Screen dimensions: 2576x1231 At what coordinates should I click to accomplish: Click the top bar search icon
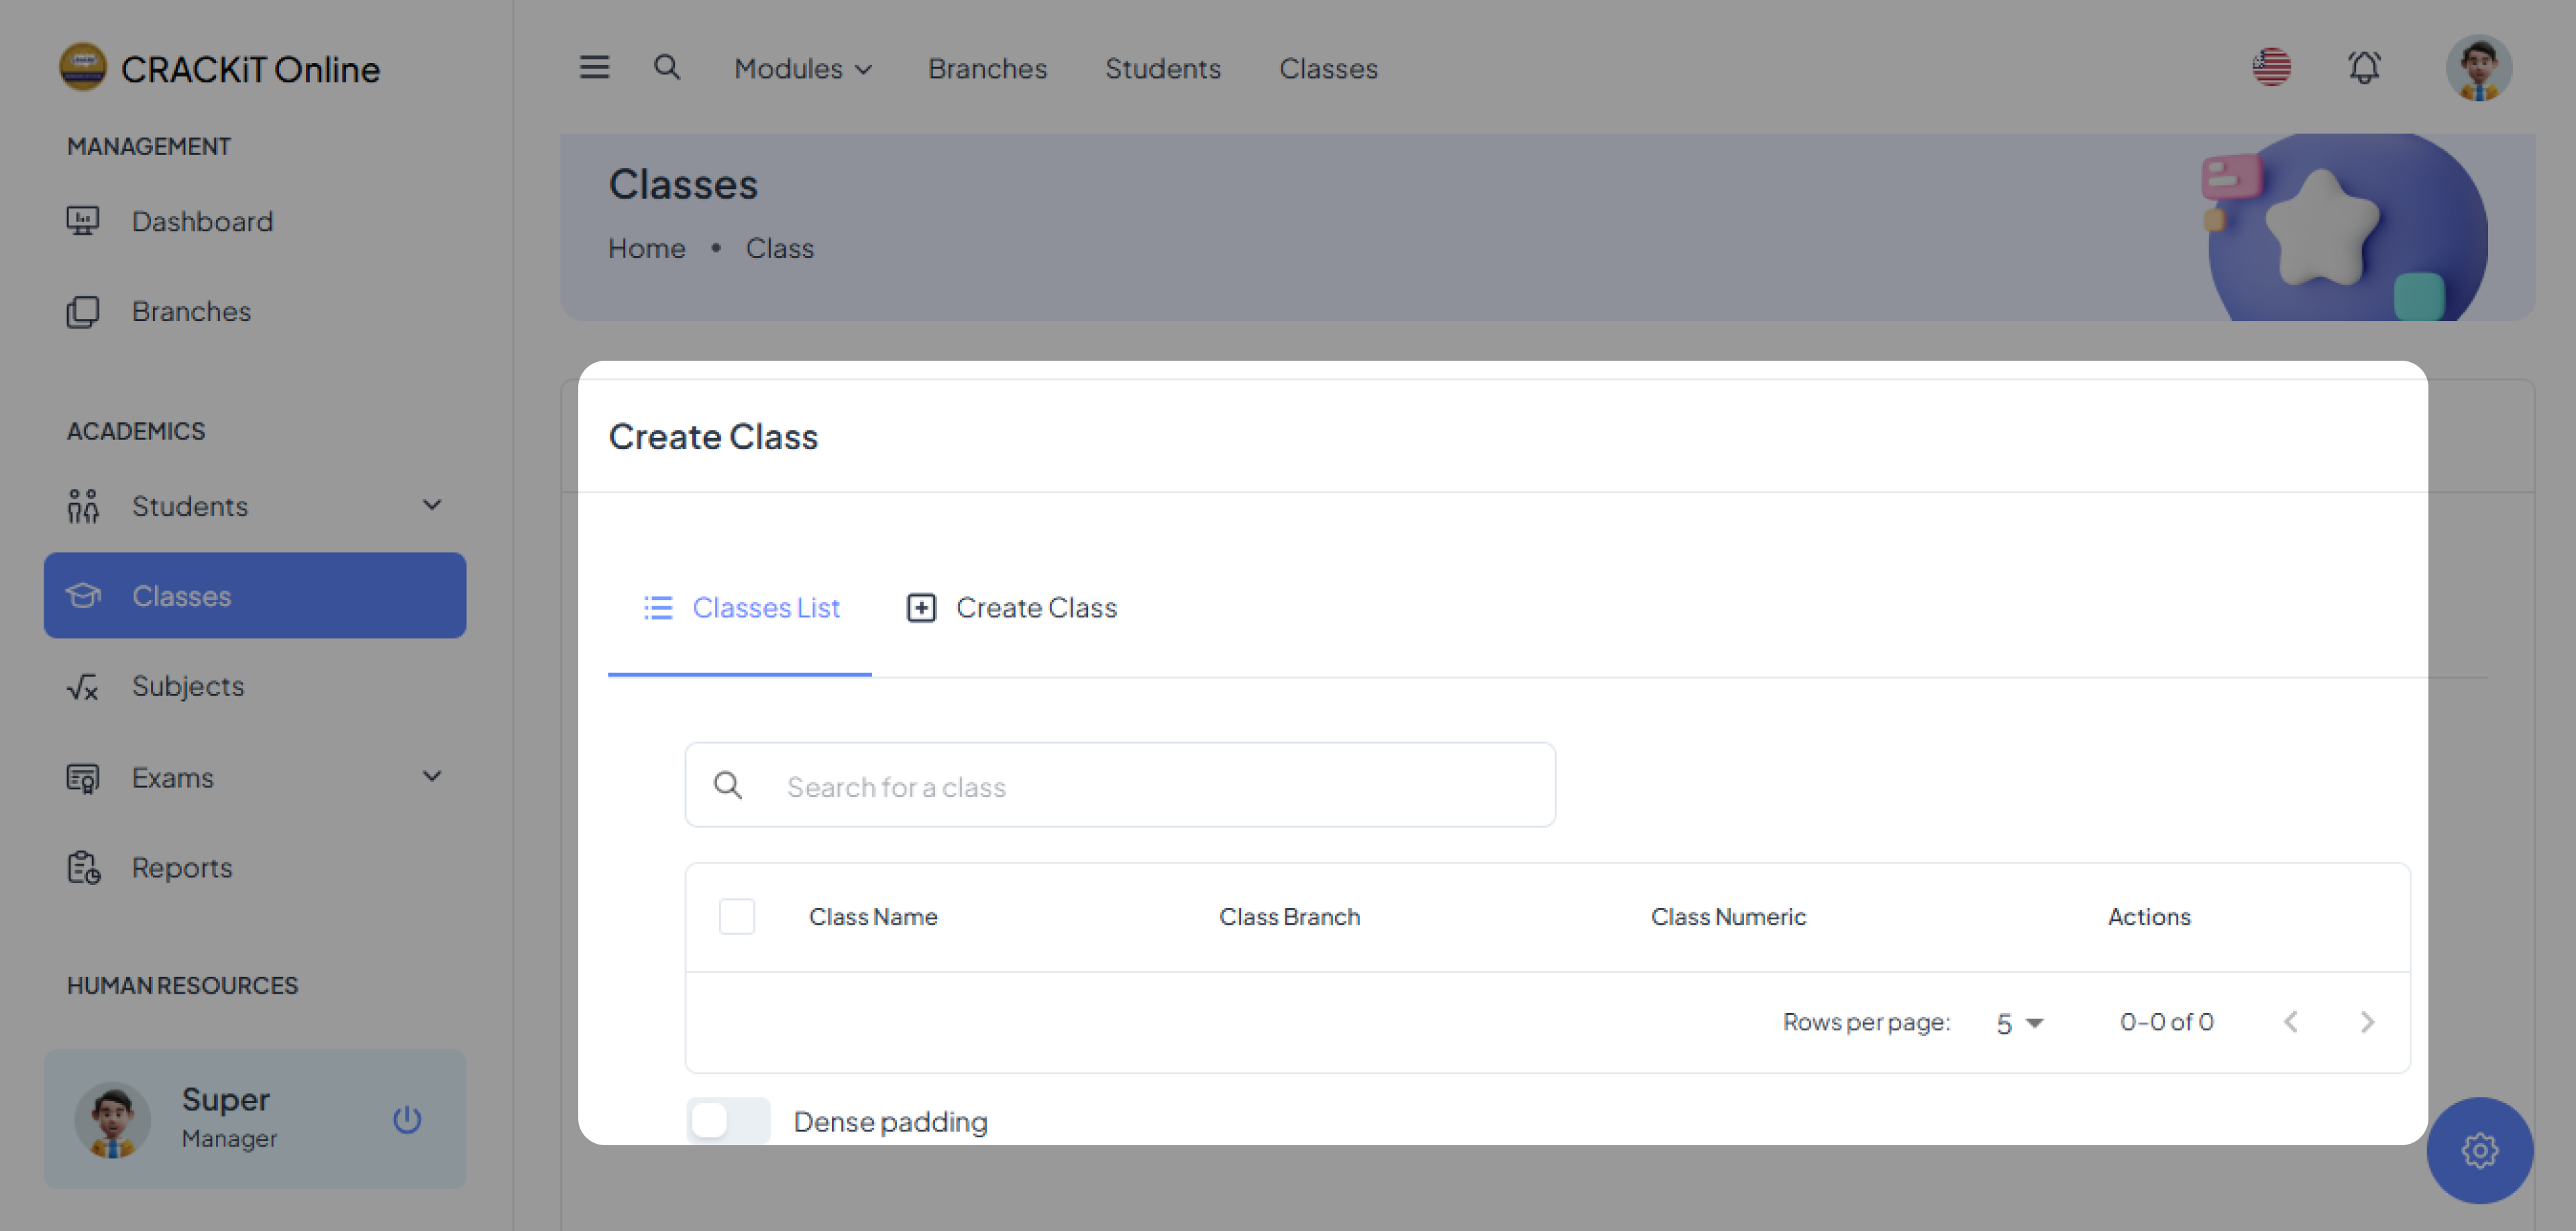coord(666,67)
